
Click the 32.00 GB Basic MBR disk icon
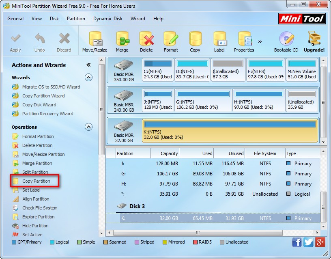123,126
